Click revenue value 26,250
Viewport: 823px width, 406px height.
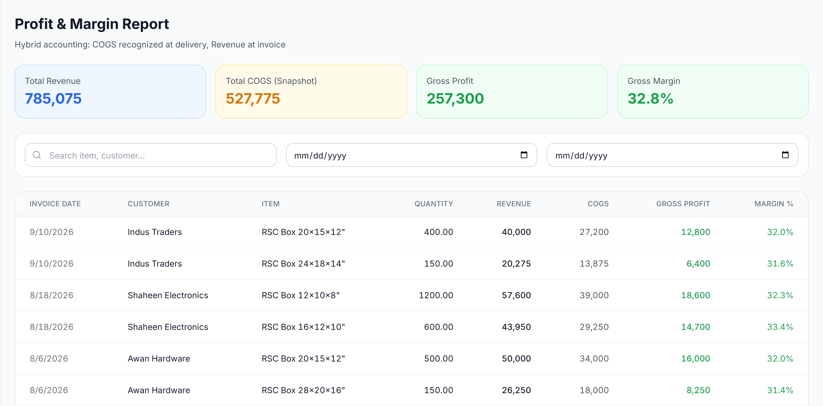click(x=516, y=390)
